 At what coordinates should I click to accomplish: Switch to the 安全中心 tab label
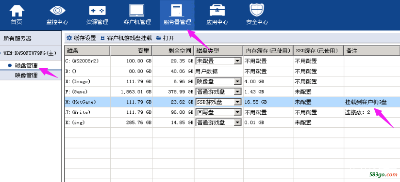point(257,22)
